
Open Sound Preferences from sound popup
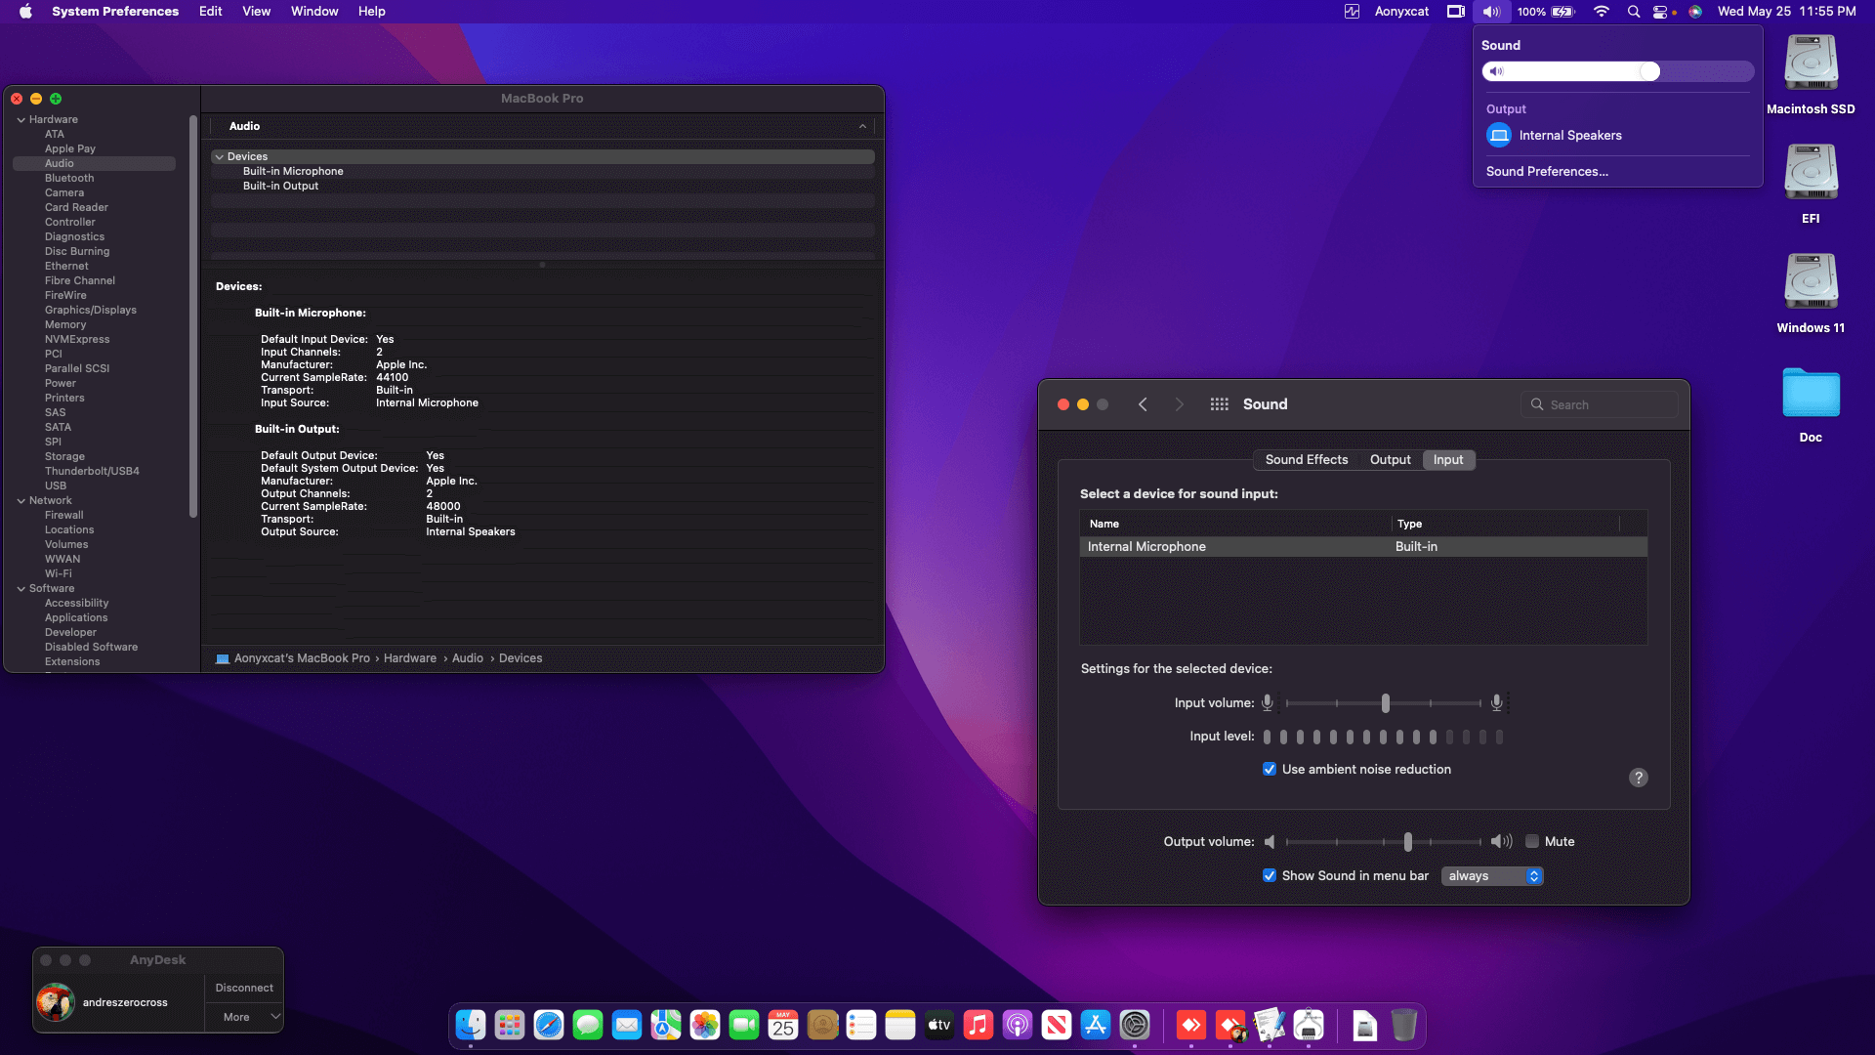click(1547, 171)
